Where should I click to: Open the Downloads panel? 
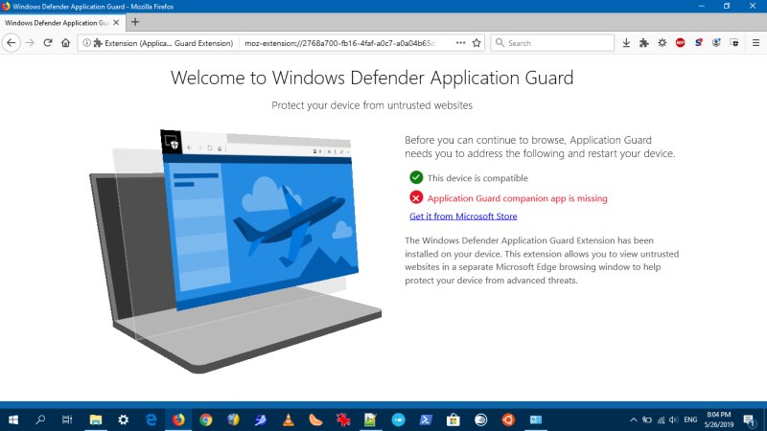(x=626, y=43)
